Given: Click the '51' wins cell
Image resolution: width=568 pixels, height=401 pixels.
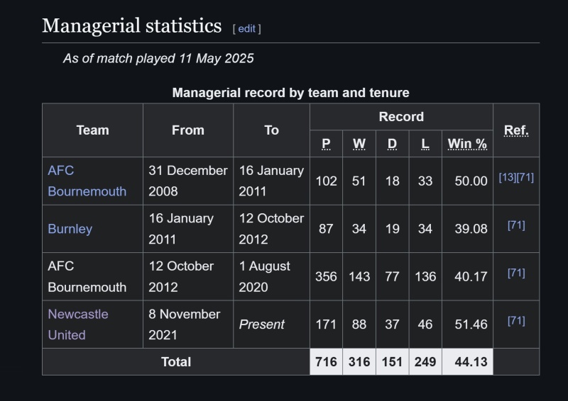Looking at the screenshot, I should click(x=359, y=181).
